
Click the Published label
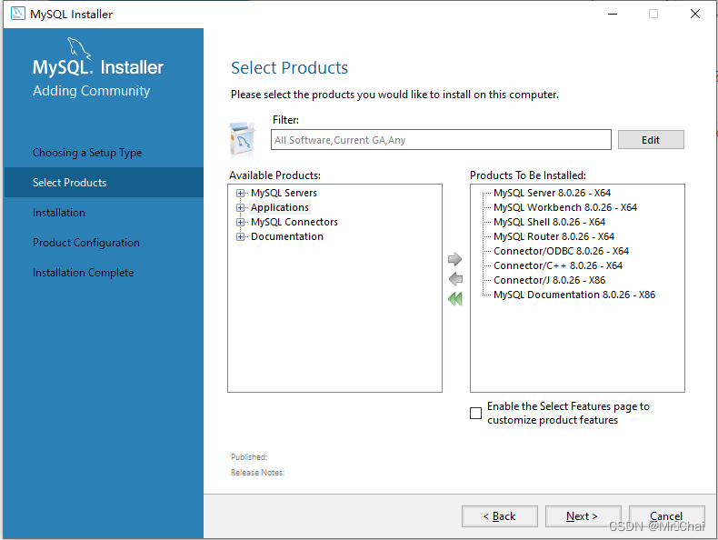[249, 457]
